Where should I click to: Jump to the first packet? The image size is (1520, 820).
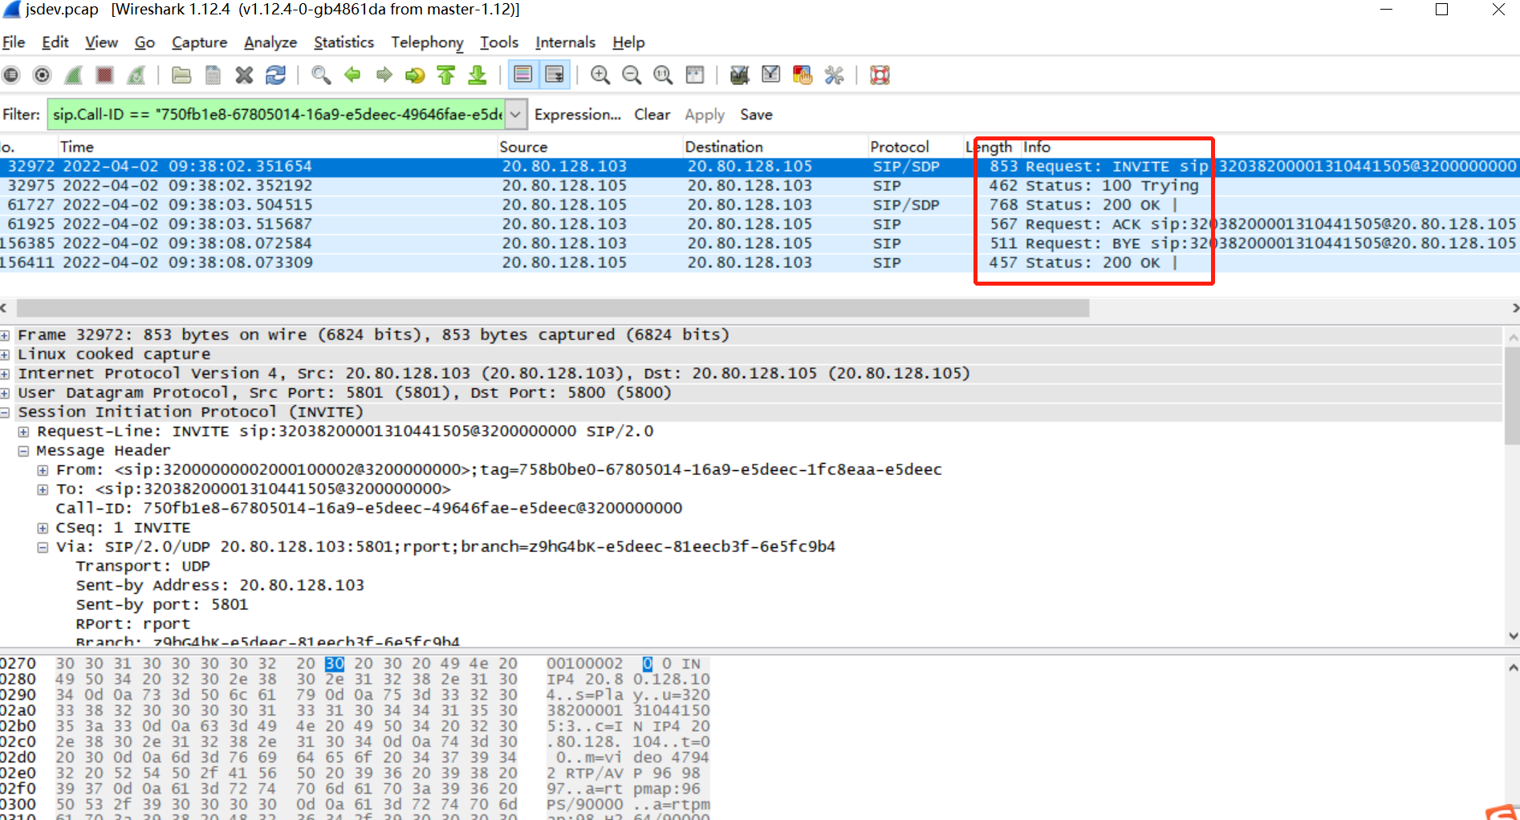click(446, 75)
